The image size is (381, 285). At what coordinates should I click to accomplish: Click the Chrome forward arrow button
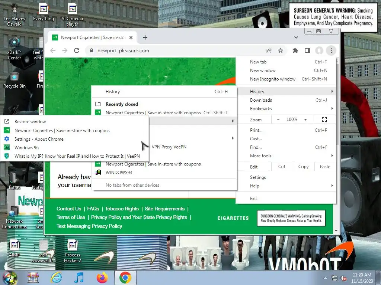coord(65,50)
